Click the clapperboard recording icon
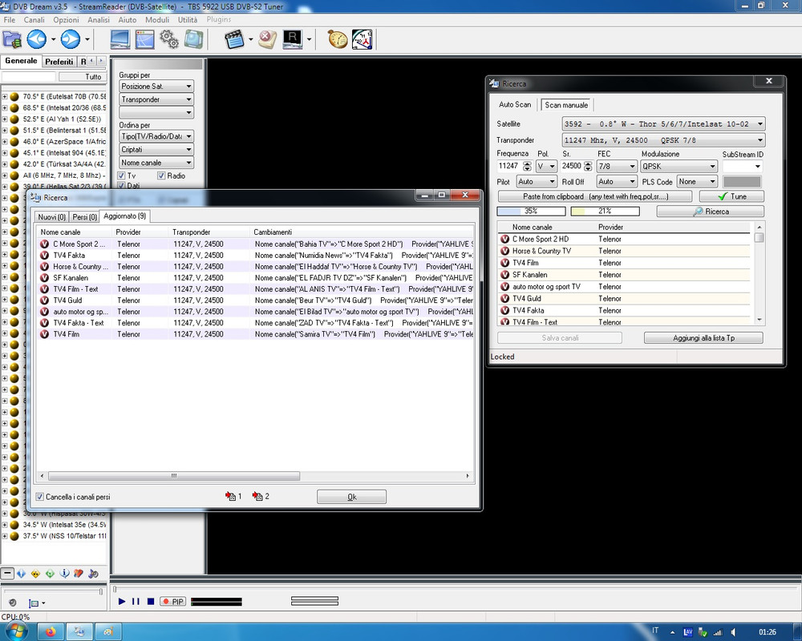The height and width of the screenshot is (641, 802). point(234,39)
